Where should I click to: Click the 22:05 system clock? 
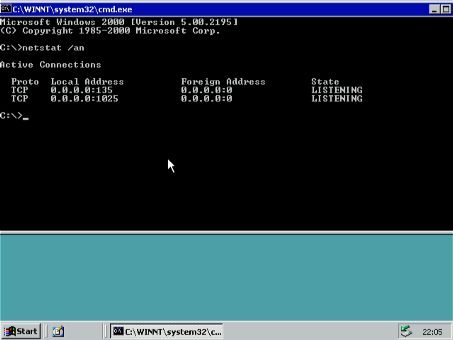[x=432, y=332]
